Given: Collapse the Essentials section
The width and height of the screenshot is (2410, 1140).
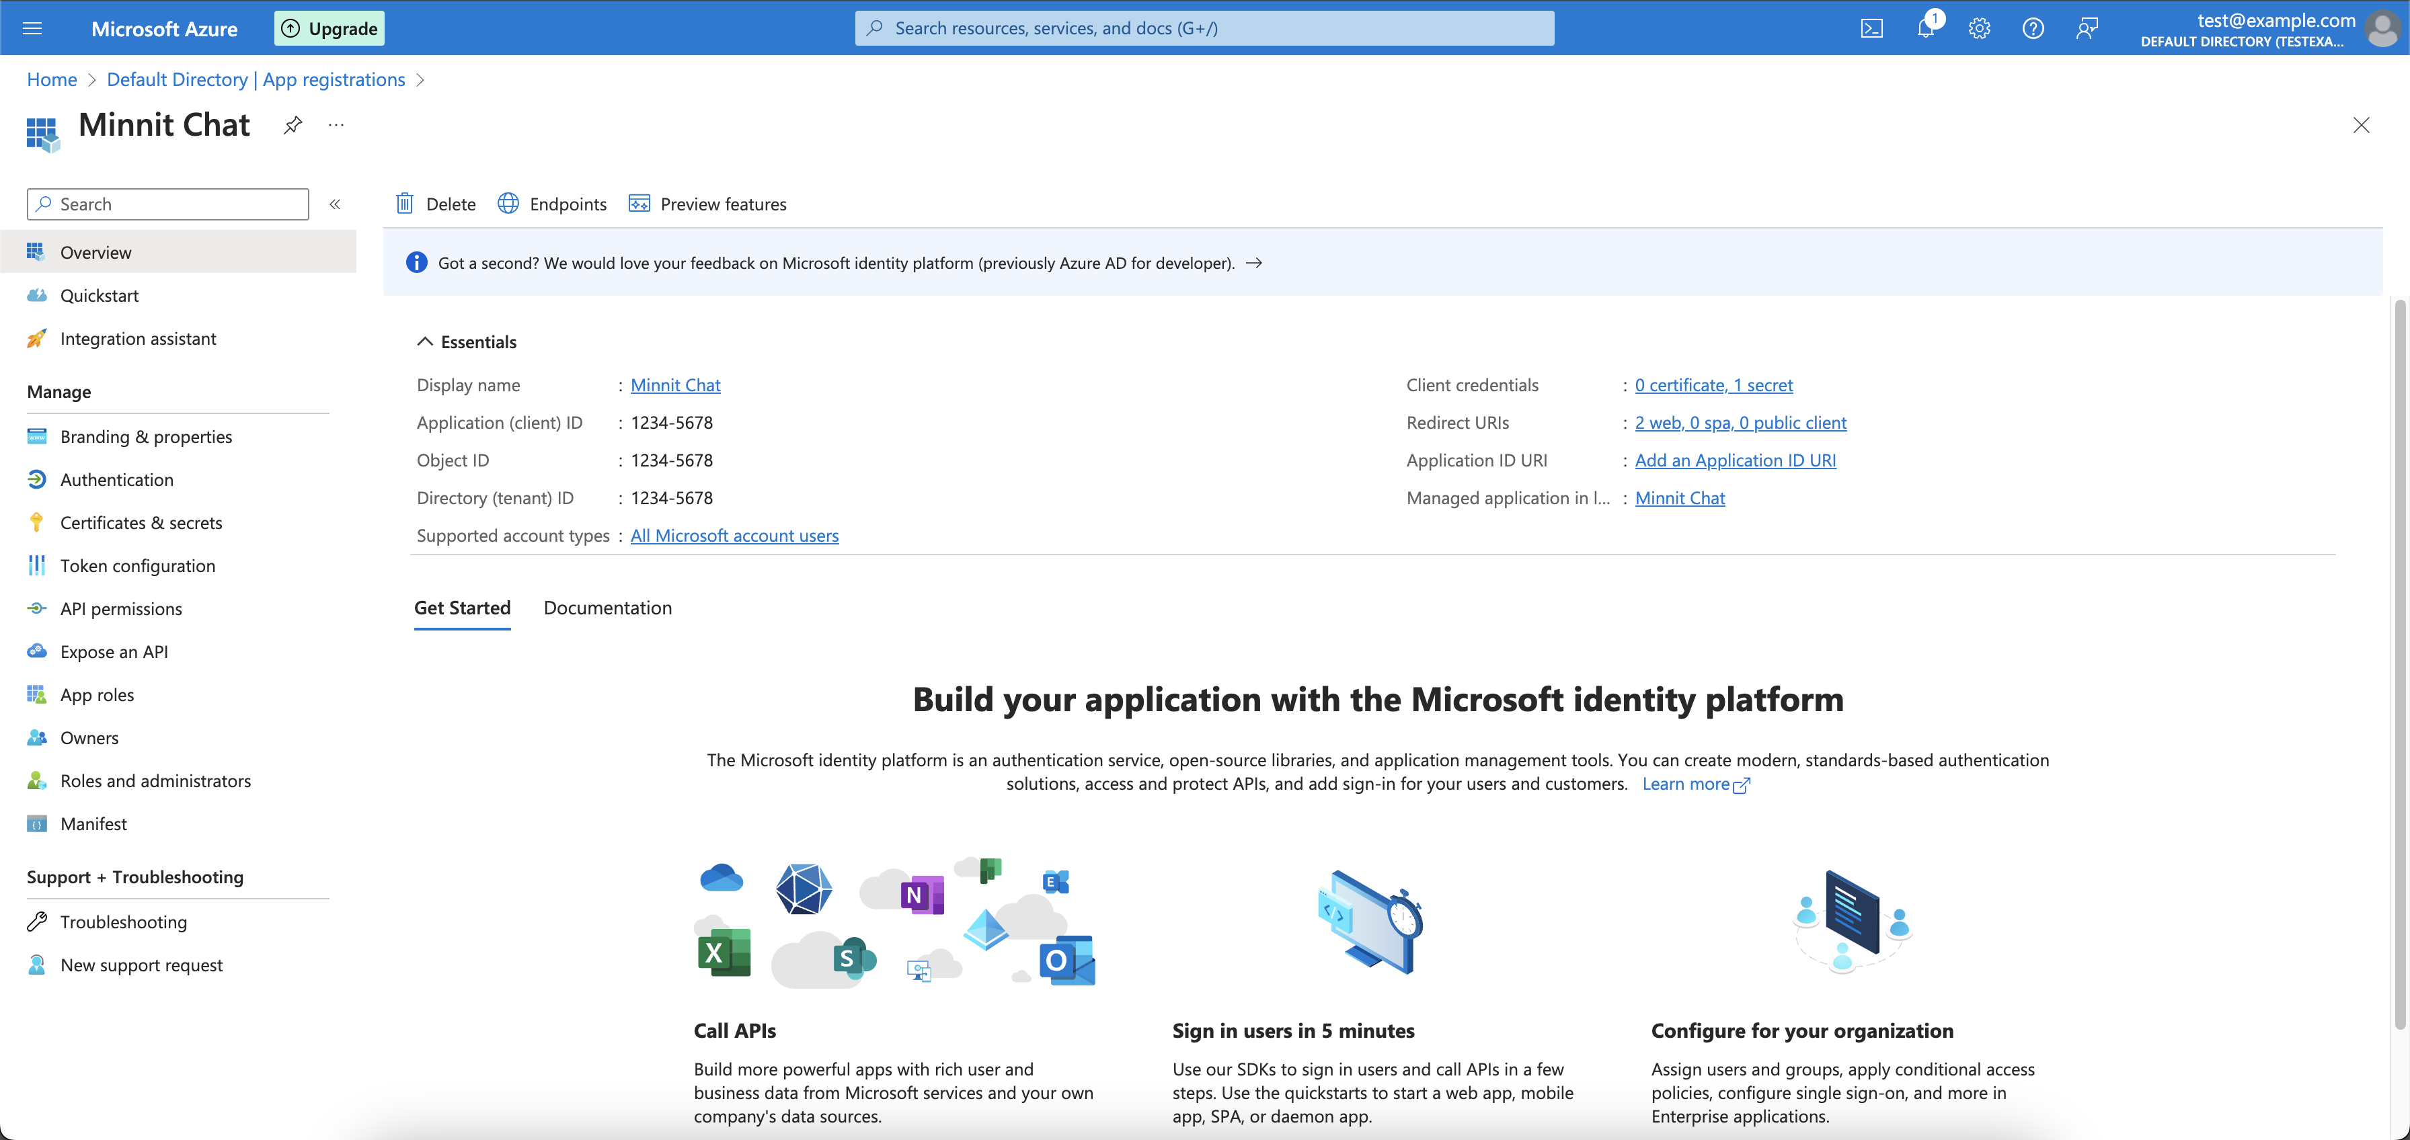Looking at the screenshot, I should coord(426,341).
